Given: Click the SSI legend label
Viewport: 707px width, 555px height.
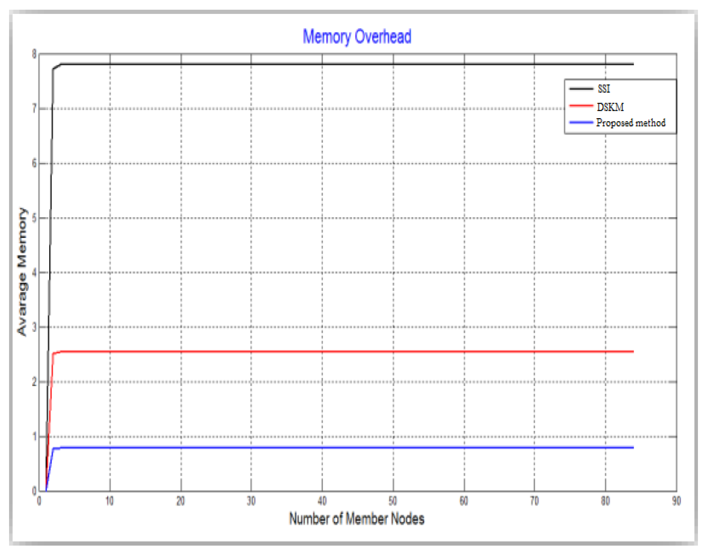Looking at the screenshot, I should coord(604,89).
